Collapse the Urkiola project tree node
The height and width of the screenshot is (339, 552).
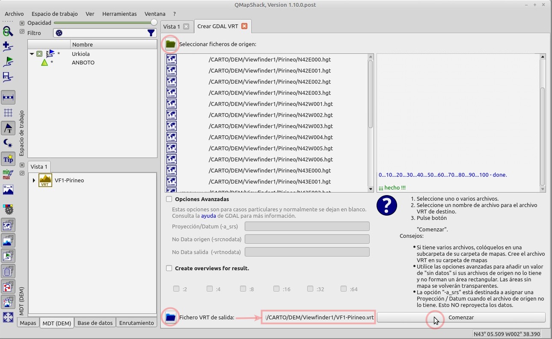click(32, 54)
